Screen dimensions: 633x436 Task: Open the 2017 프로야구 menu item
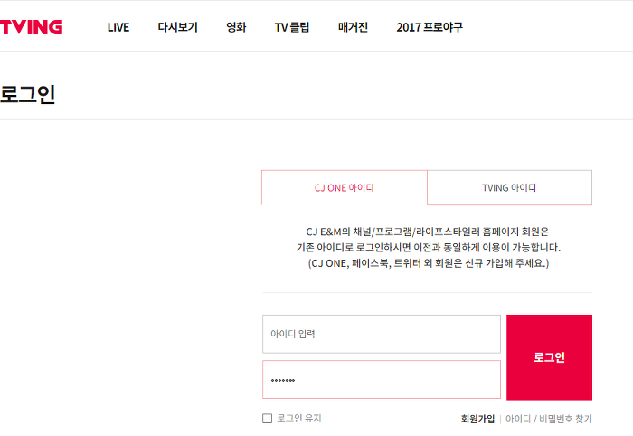coord(430,27)
